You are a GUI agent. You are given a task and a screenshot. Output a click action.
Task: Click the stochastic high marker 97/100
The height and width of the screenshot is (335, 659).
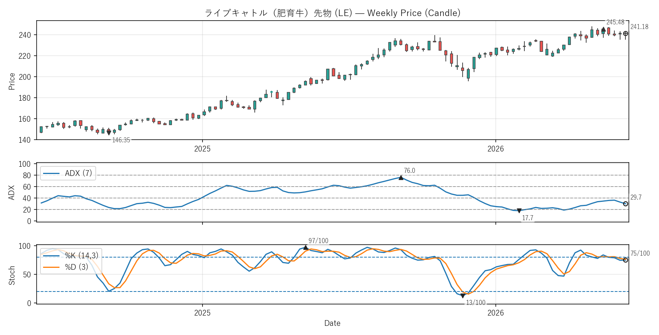click(305, 248)
